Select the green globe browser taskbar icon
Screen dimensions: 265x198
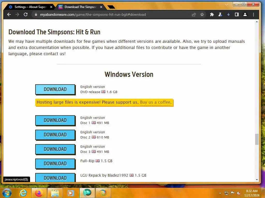[x=87, y=193]
